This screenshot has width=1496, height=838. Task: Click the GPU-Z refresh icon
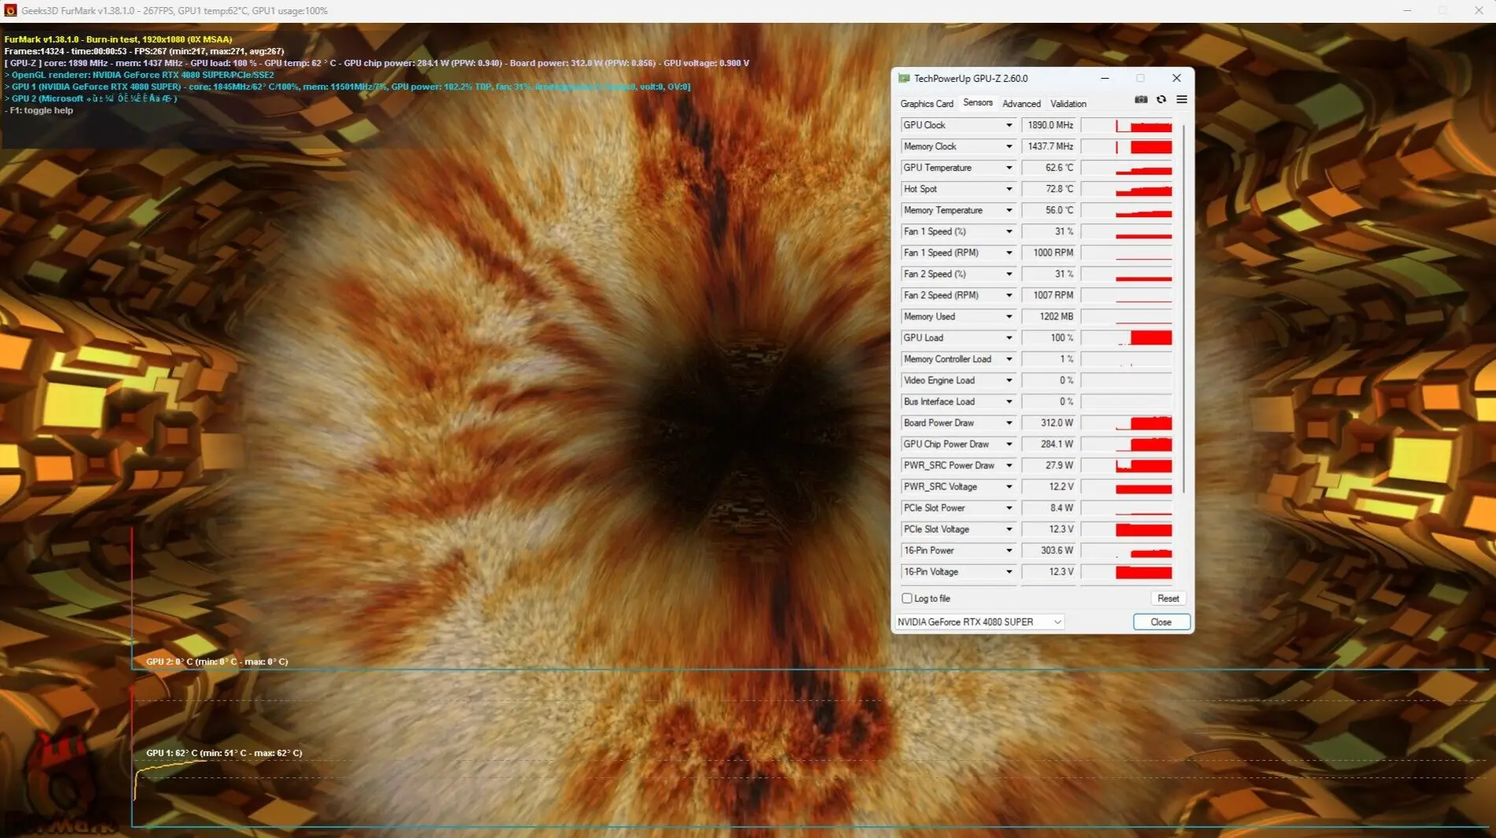(x=1161, y=100)
